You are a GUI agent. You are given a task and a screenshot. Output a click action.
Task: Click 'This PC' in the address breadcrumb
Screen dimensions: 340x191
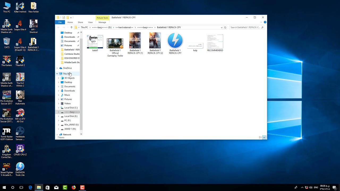[x=84, y=27]
